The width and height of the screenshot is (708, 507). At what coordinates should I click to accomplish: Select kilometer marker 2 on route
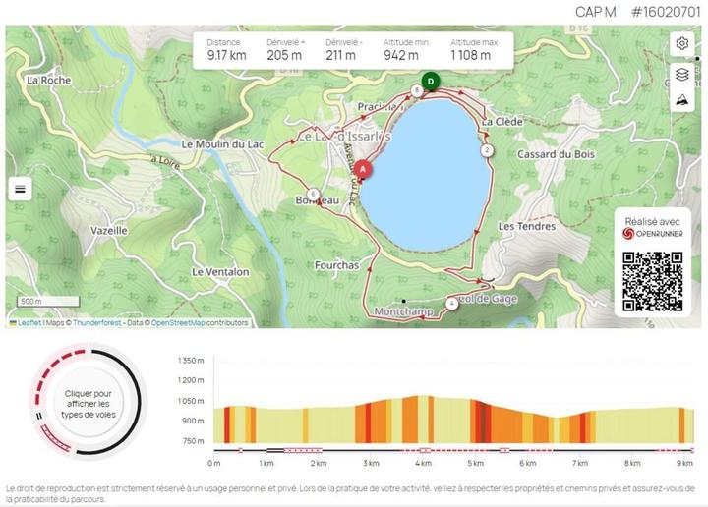pyautogui.click(x=487, y=150)
